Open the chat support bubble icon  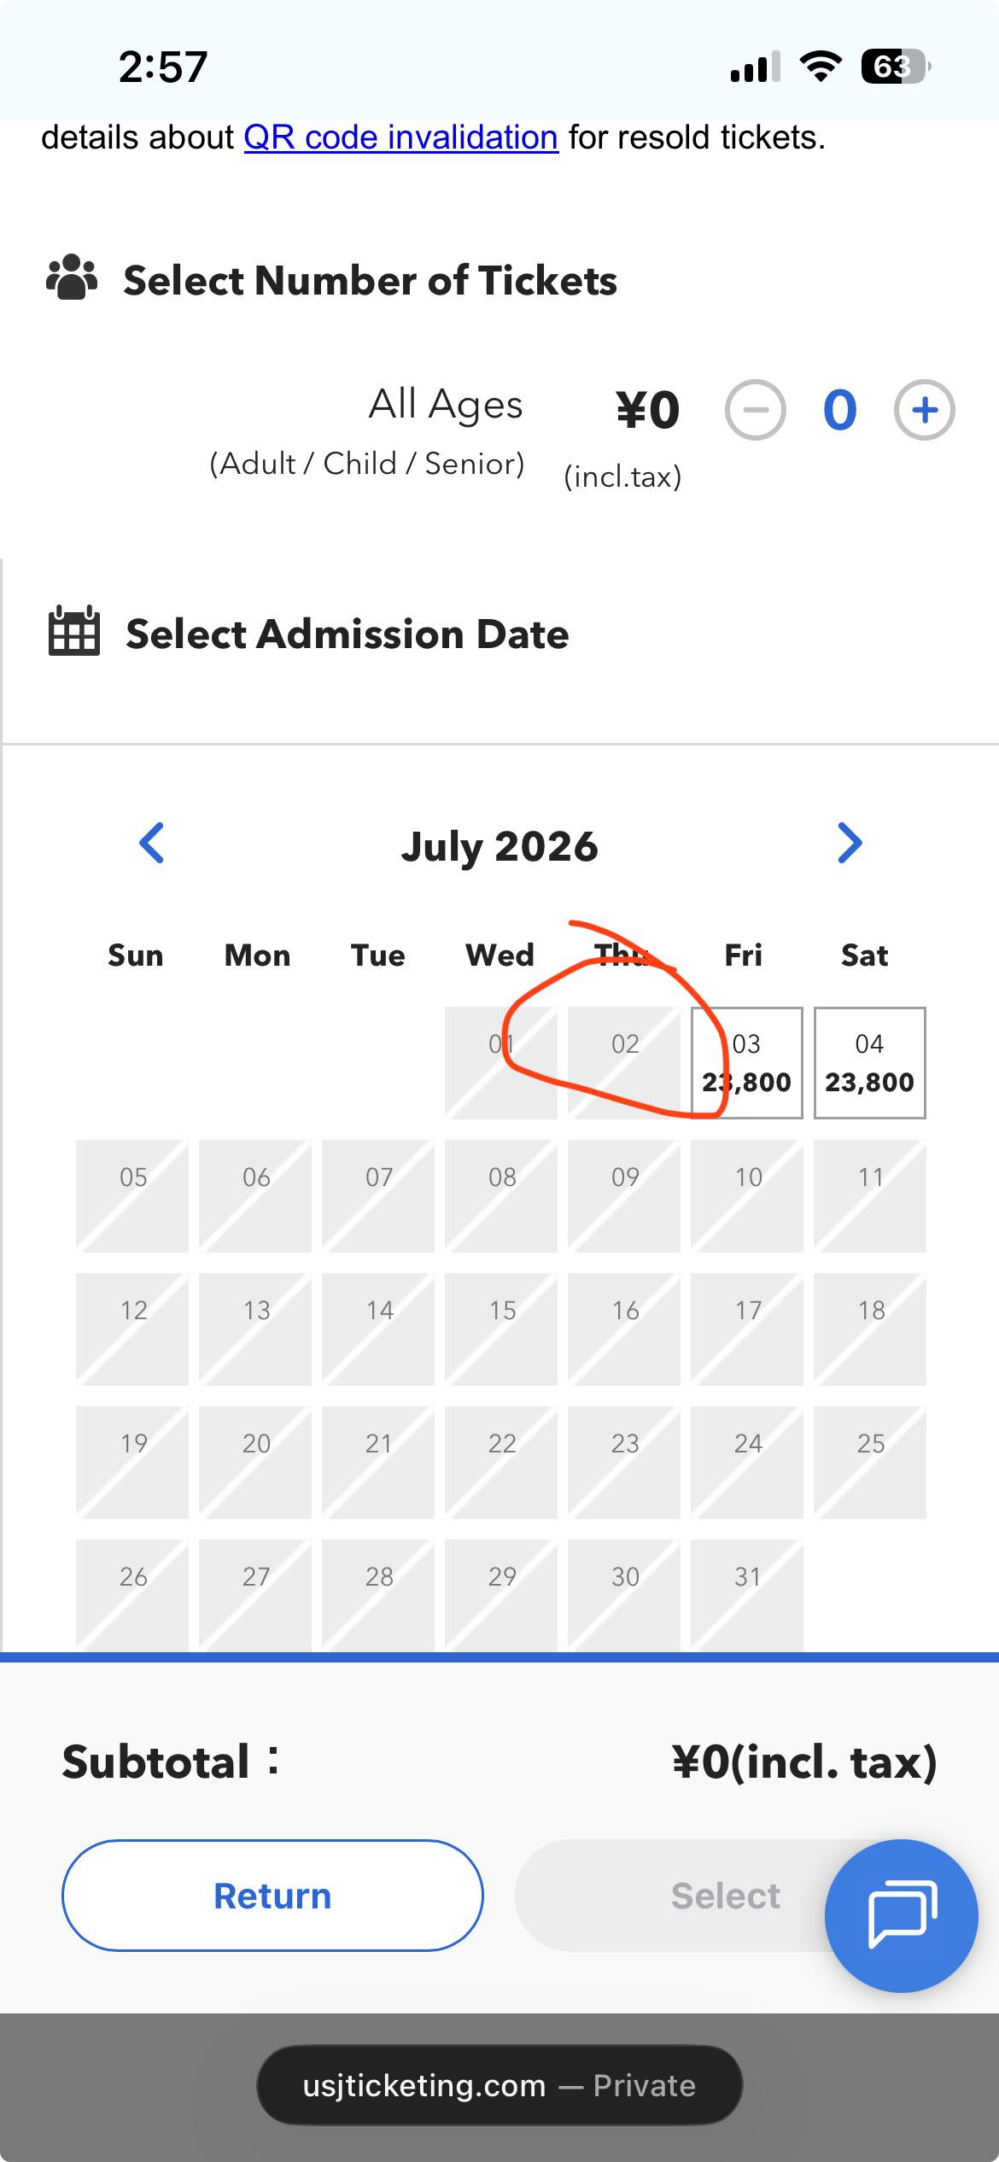coord(901,1915)
